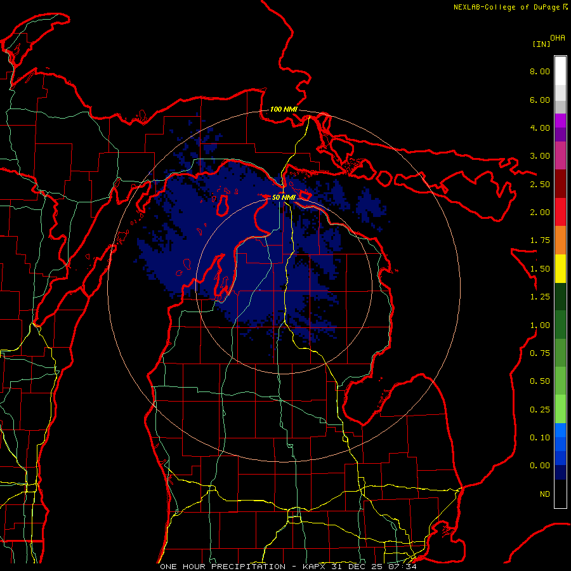Click the 1.00 legend value
The width and height of the screenshot is (571, 571).
click(x=540, y=325)
